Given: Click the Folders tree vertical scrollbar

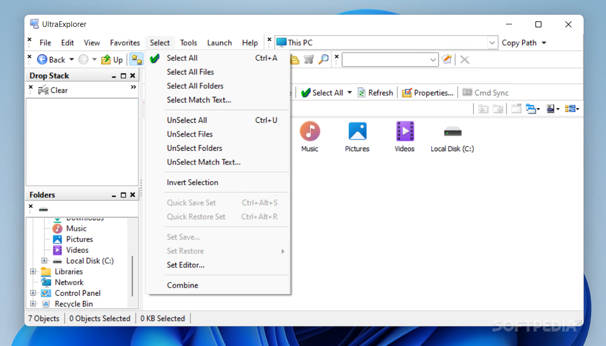Looking at the screenshot, I should tap(133, 275).
